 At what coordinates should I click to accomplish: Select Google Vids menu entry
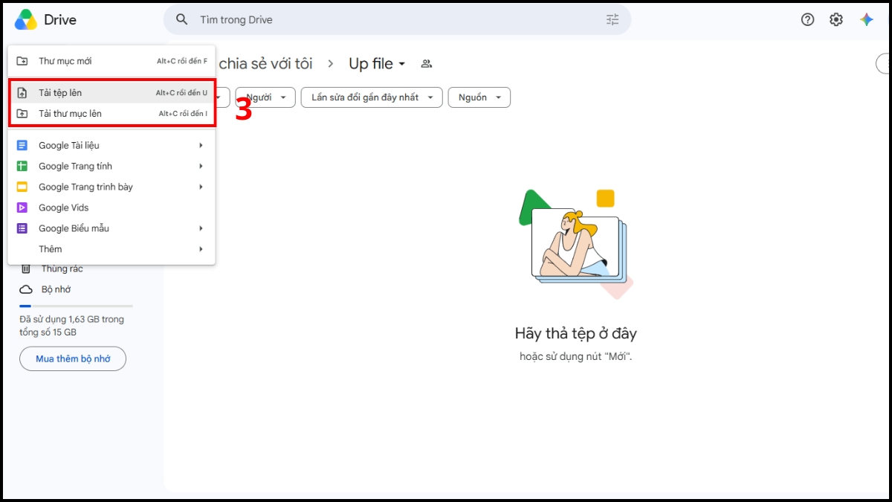coord(111,208)
